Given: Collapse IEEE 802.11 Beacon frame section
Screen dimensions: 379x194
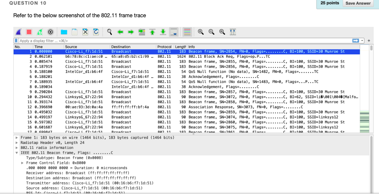Looking at the screenshot, I should [x=16, y=153].
